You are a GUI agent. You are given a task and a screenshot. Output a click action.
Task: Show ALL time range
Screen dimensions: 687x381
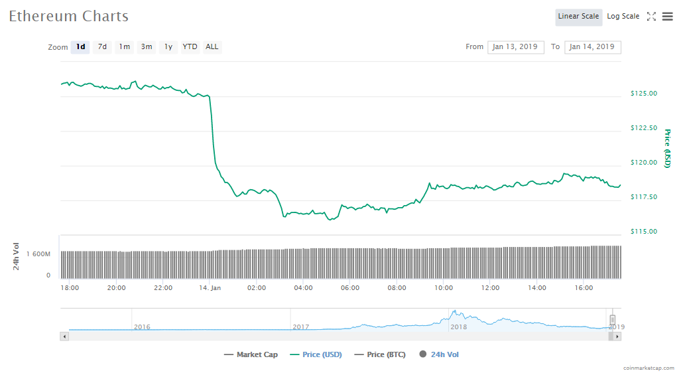212,47
